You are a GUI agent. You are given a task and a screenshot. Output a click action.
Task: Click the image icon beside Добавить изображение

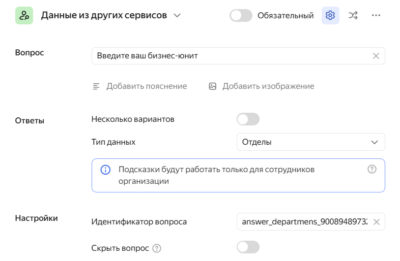click(213, 86)
